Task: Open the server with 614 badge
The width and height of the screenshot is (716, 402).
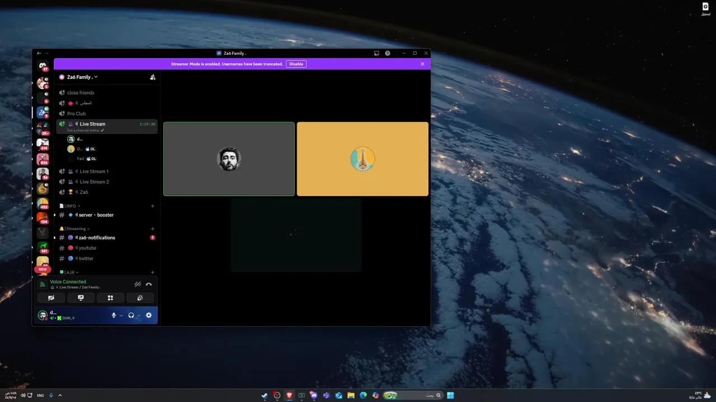Action: 43,144
